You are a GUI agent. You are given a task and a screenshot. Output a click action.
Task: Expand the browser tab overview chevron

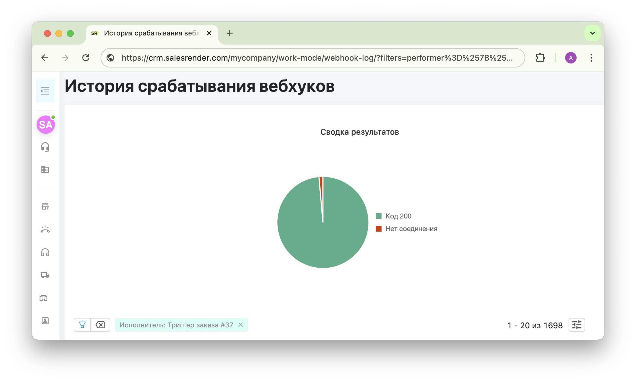592,33
